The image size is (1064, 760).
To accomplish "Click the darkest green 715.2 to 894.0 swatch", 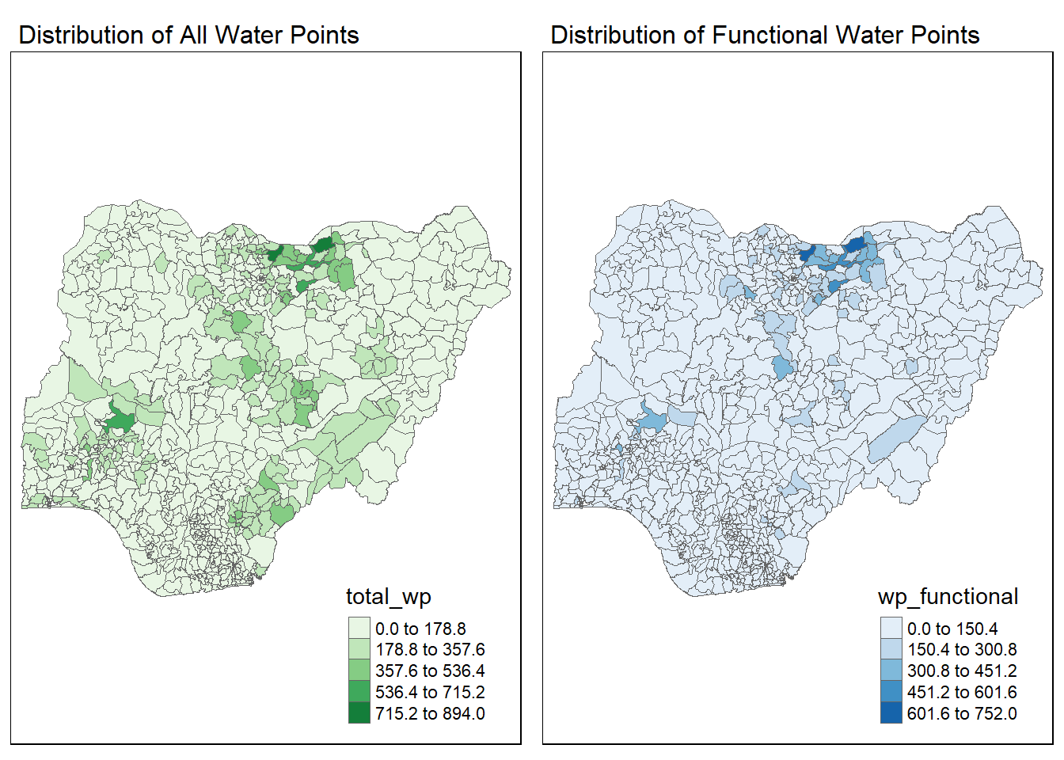I will tap(359, 713).
